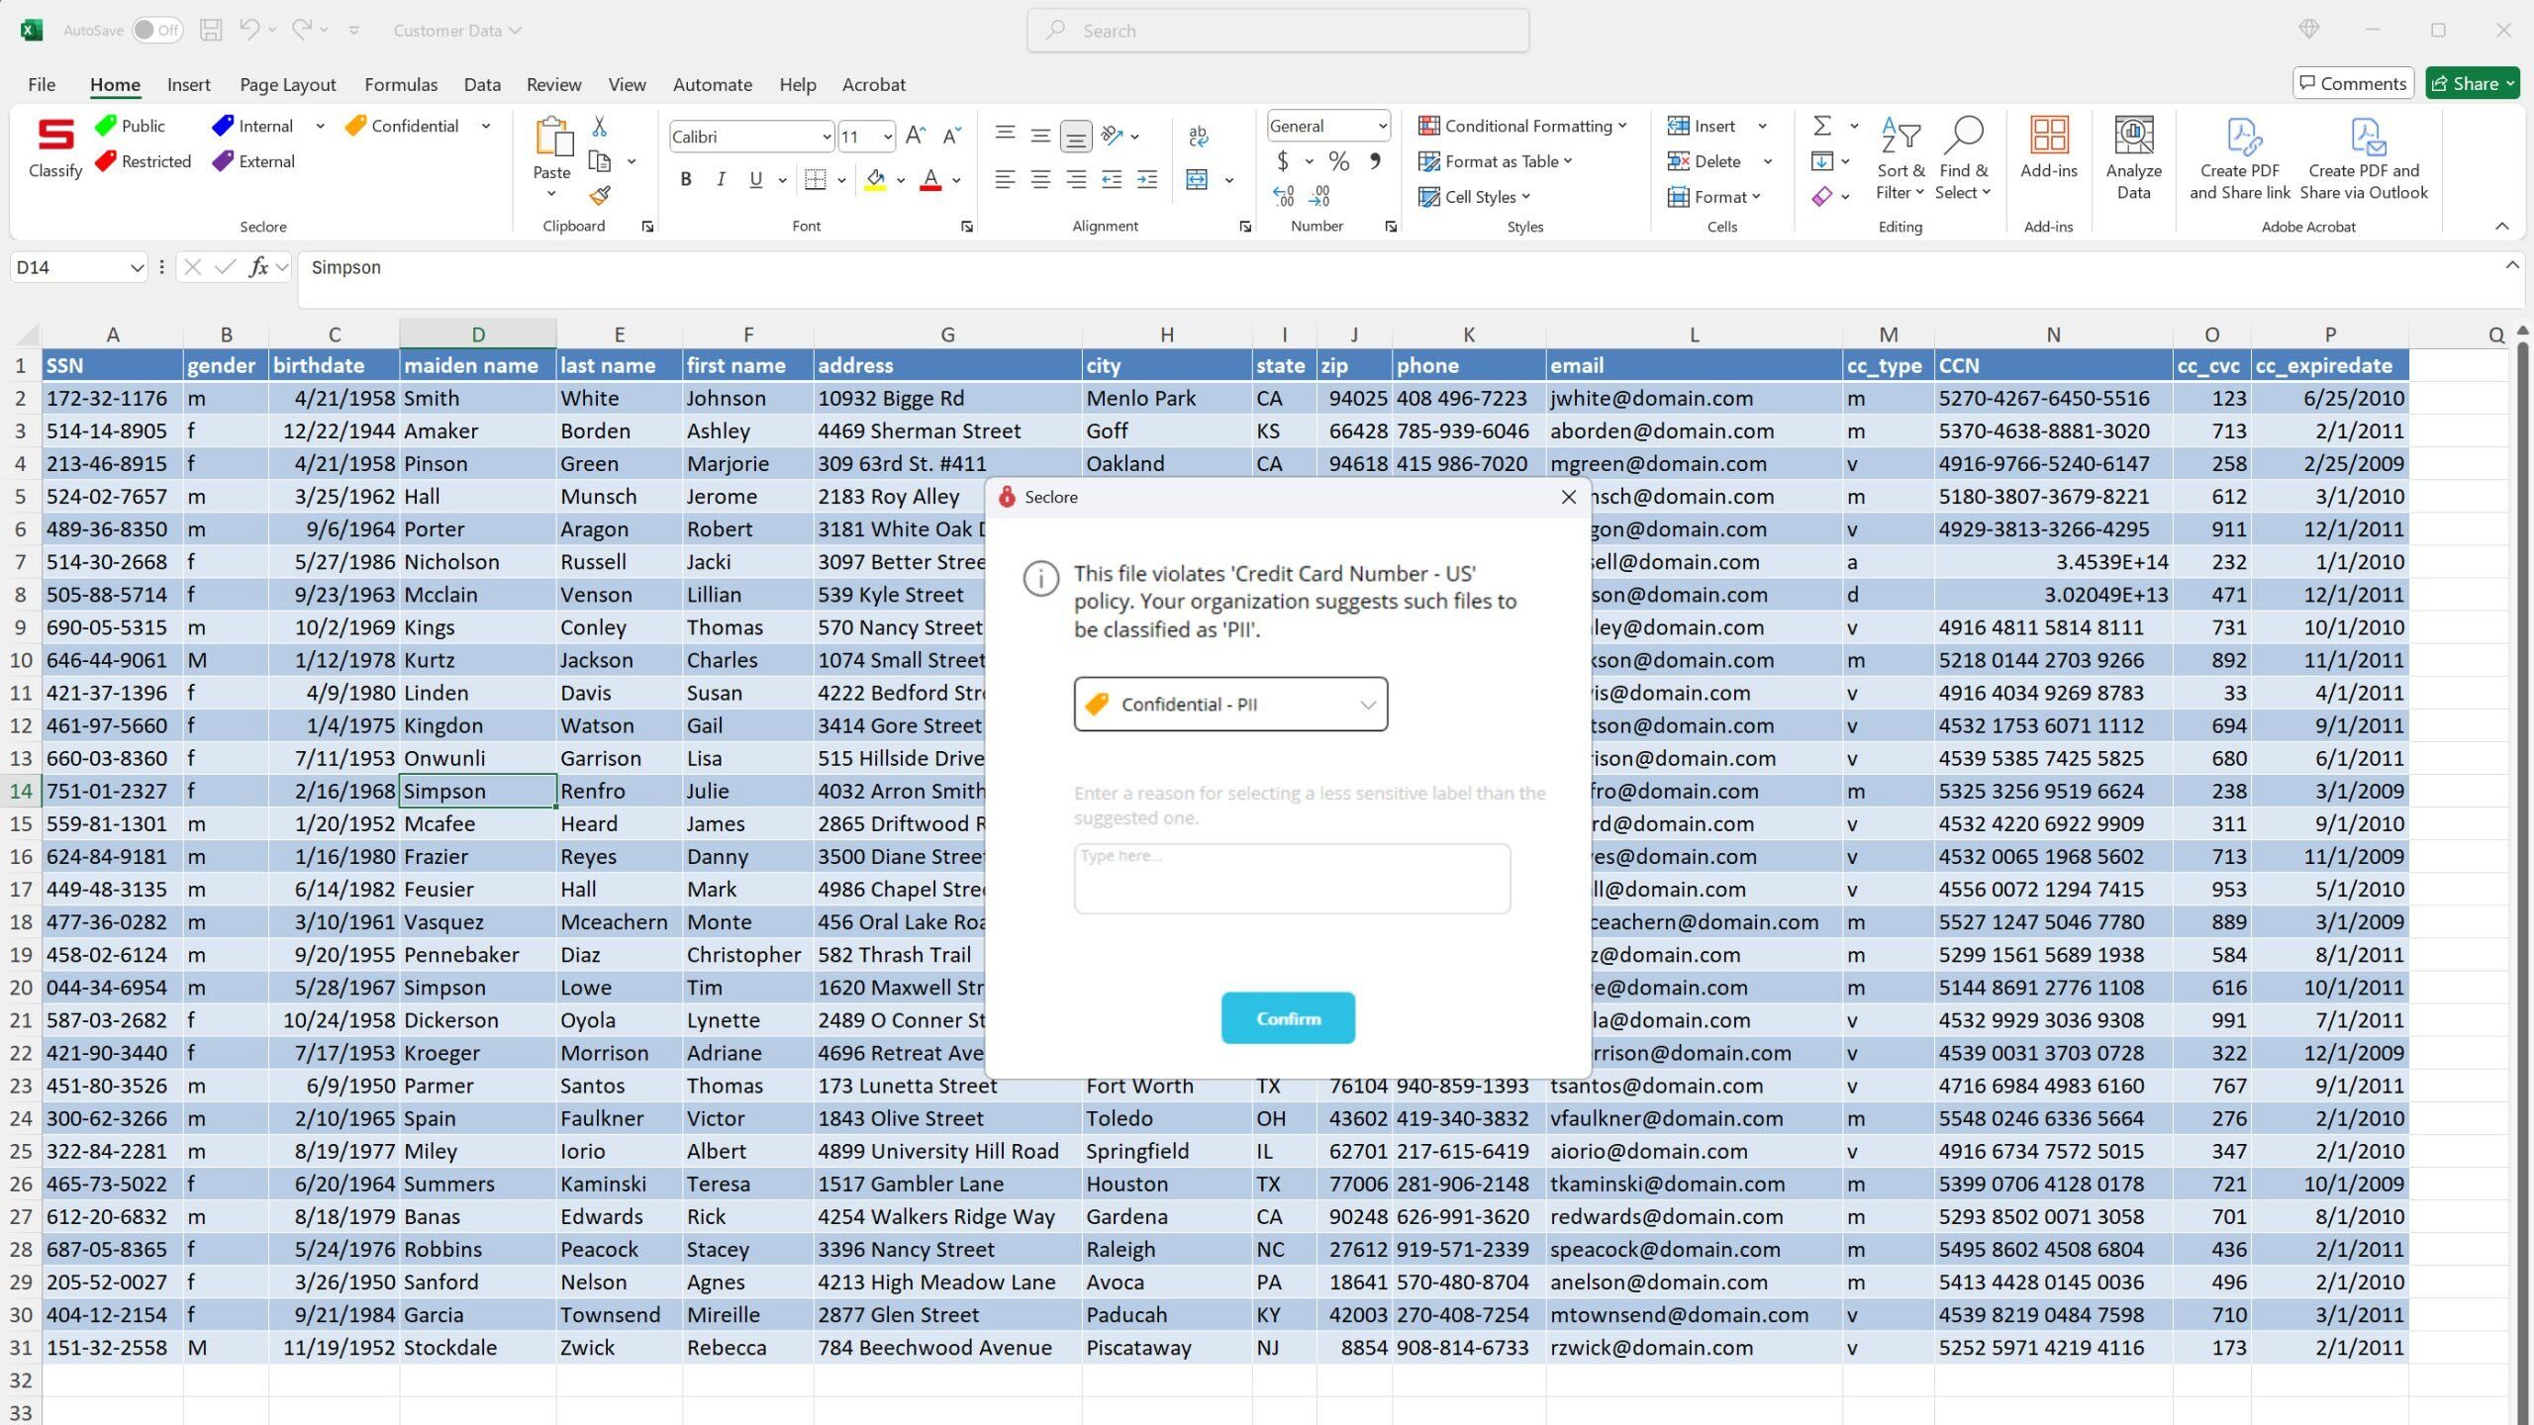Open the File menu
Viewport: 2534px width, 1425px height.
coord(42,84)
